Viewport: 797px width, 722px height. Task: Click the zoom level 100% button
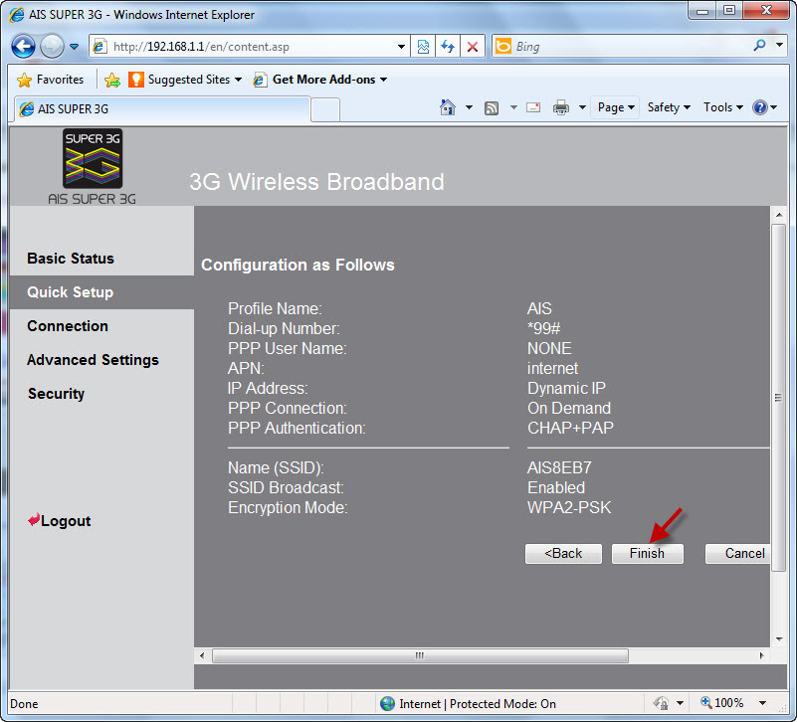pos(722,703)
